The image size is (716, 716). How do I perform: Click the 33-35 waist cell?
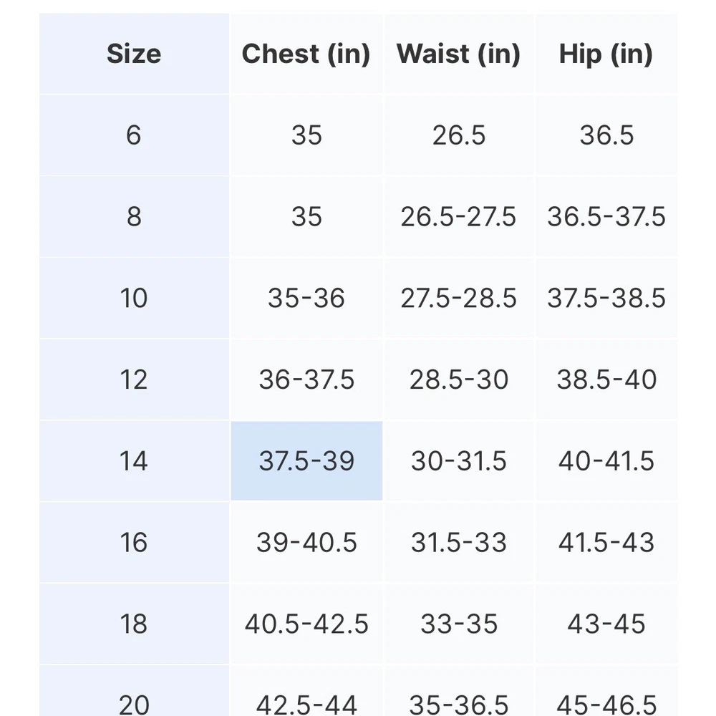click(x=458, y=624)
